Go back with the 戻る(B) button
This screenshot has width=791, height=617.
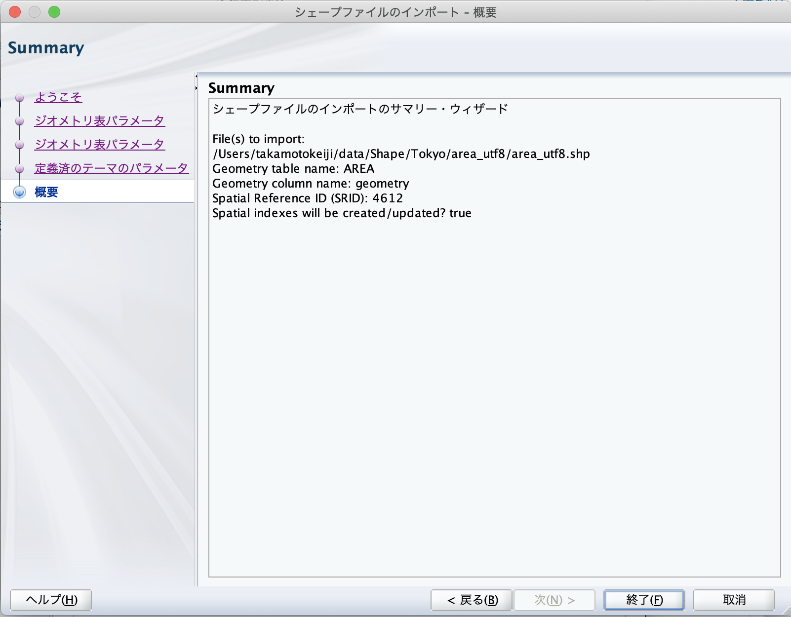tap(472, 600)
